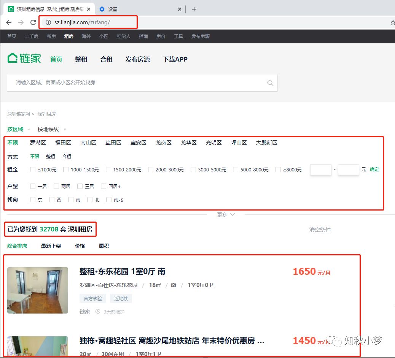Check the 2000-3000元 rent checkbox

coord(151,169)
